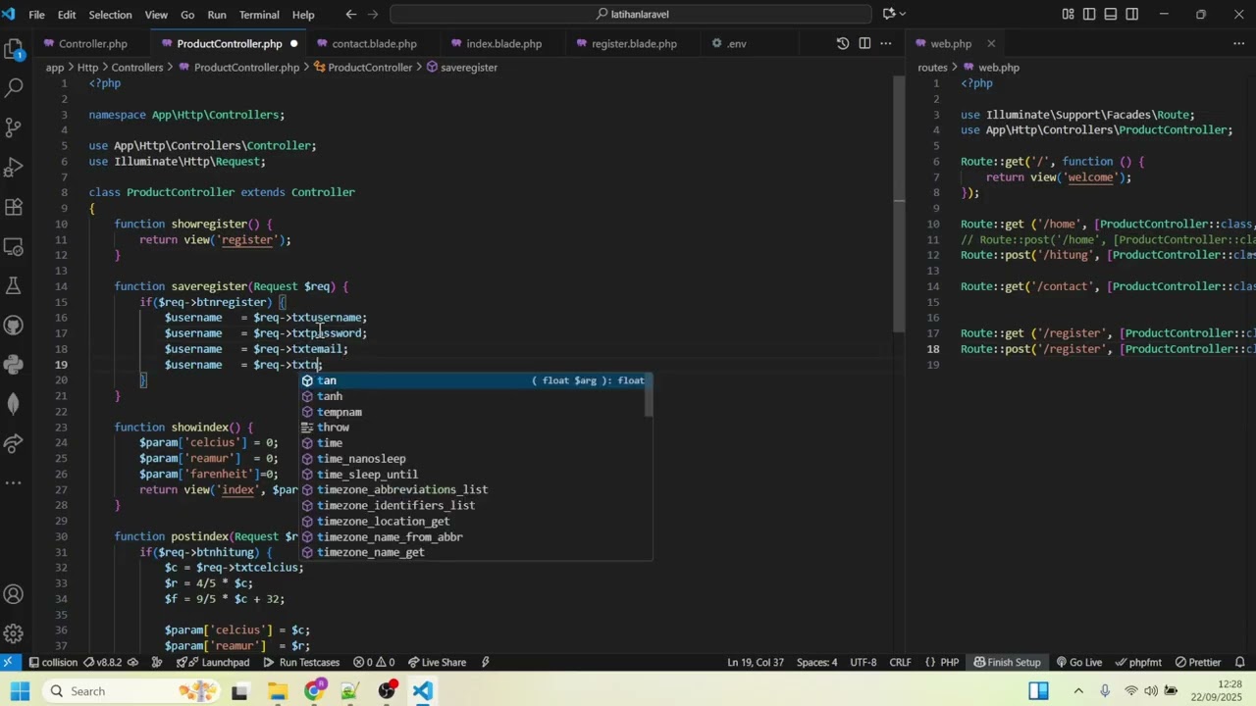Open the Launchpad status bar item
1256x706 pixels.
(213, 662)
